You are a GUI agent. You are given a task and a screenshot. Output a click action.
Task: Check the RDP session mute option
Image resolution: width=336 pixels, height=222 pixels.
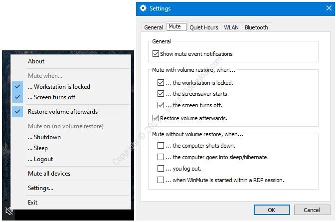pos(161,180)
